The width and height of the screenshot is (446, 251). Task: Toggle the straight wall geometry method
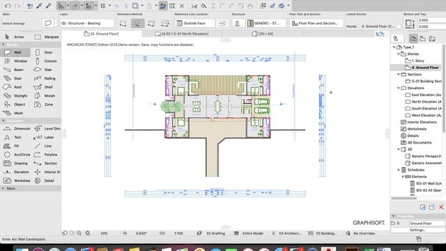(x=123, y=23)
